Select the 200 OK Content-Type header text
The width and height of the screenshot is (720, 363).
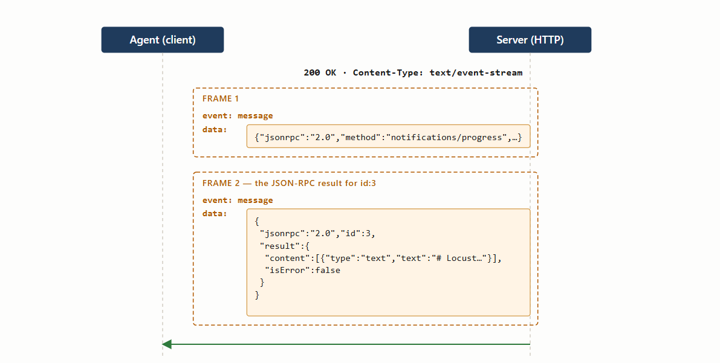(413, 72)
